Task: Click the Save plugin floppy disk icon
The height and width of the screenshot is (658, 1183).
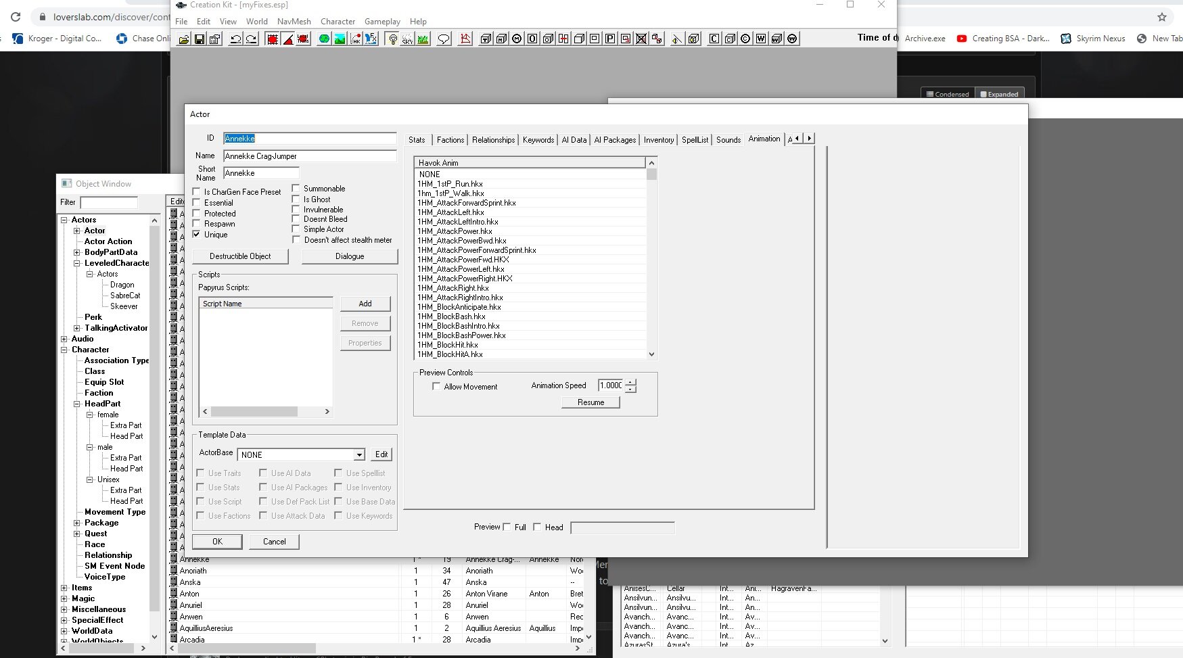Action: [200, 39]
